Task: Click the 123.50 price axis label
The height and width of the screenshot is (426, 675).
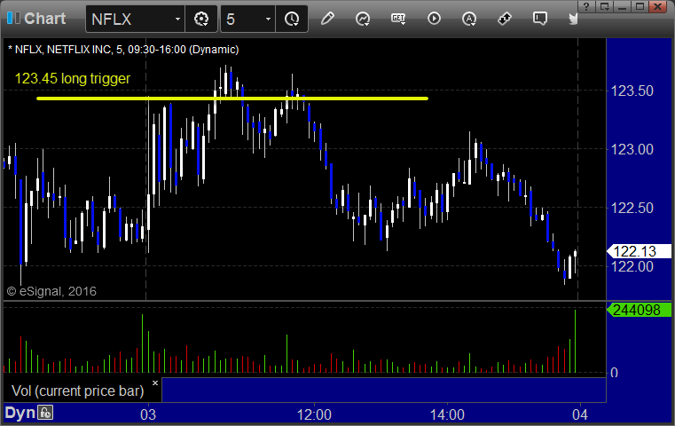Action: (x=632, y=91)
